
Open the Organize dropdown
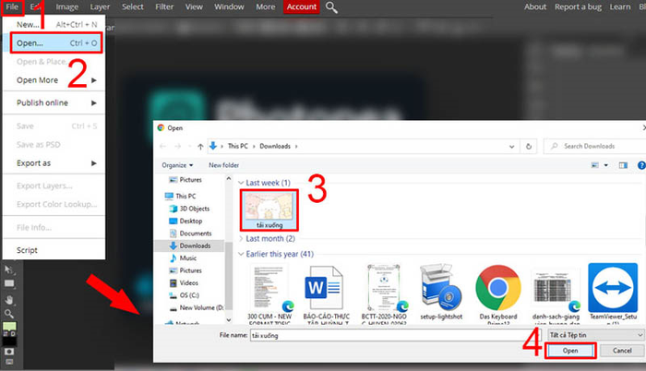pos(177,165)
